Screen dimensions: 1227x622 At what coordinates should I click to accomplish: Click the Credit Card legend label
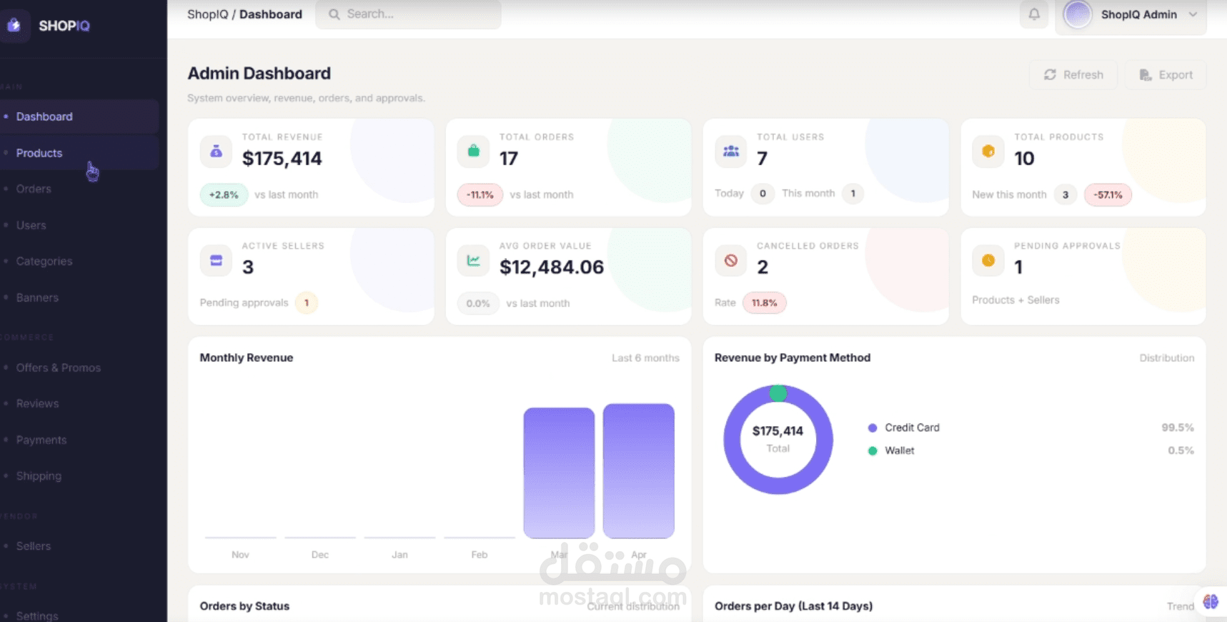[x=912, y=428]
